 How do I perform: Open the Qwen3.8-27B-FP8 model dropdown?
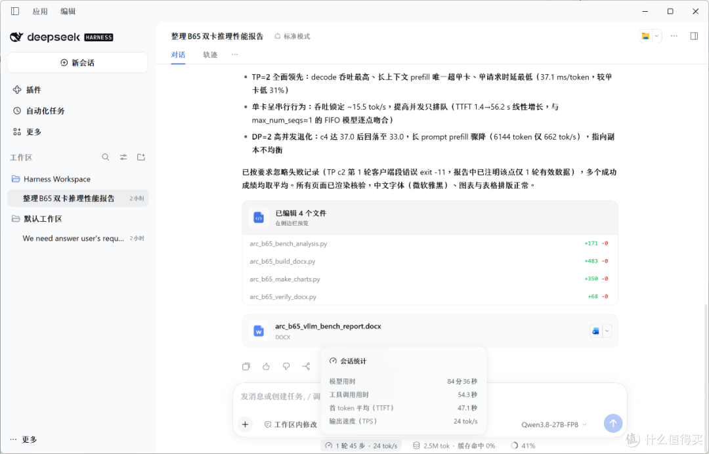[554, 424]
